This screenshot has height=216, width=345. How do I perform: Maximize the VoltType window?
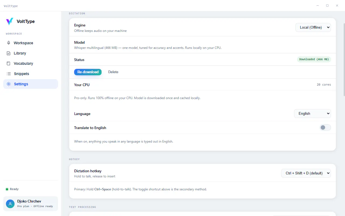327,5
